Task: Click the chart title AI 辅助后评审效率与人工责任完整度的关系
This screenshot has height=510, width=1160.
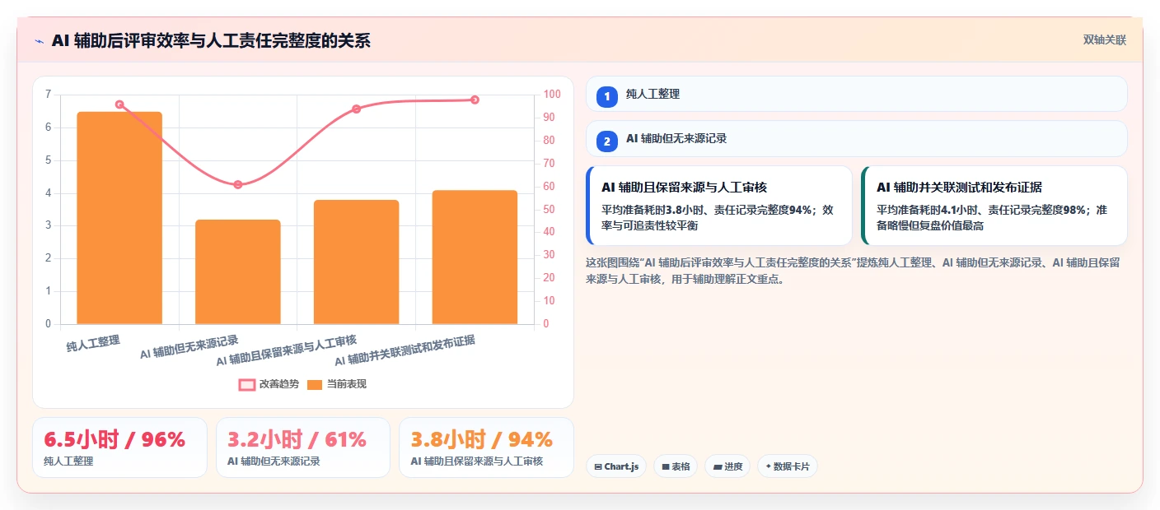Action: [x=211, y=40]
